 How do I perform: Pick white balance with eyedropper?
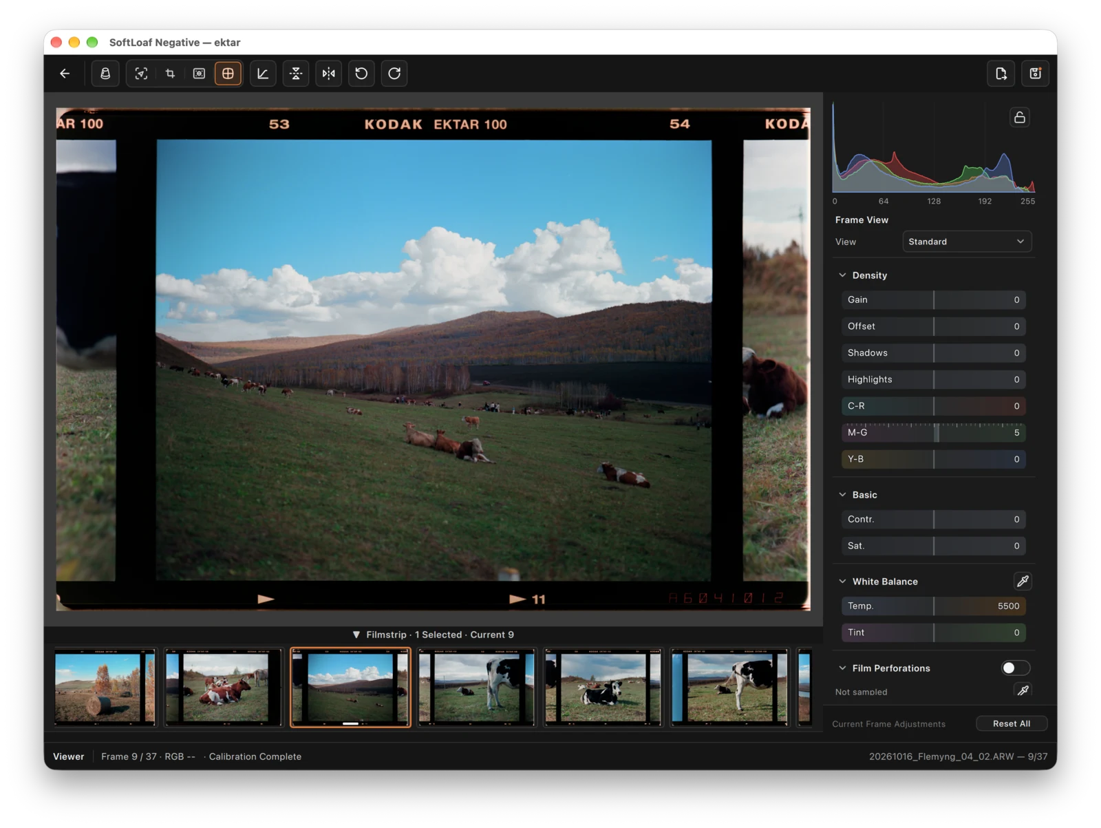click(x=1023, y=582)
